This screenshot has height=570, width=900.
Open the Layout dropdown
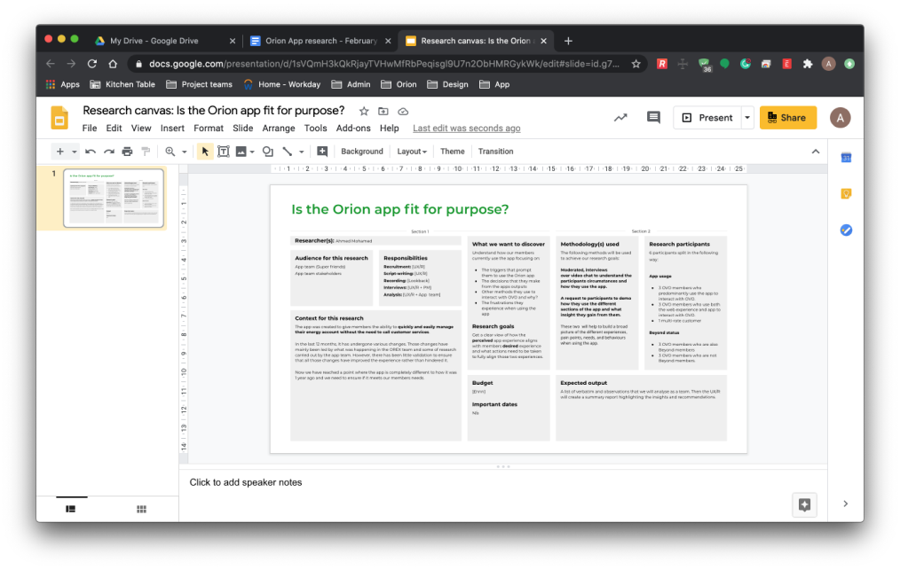coord(411,151)
